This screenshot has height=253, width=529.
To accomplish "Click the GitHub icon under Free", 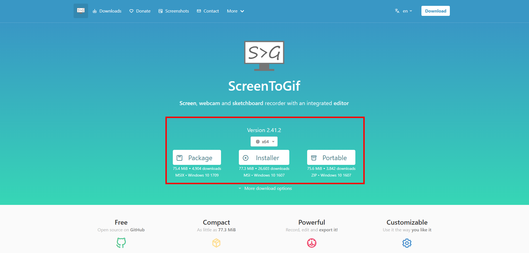I will pos(121,243).
